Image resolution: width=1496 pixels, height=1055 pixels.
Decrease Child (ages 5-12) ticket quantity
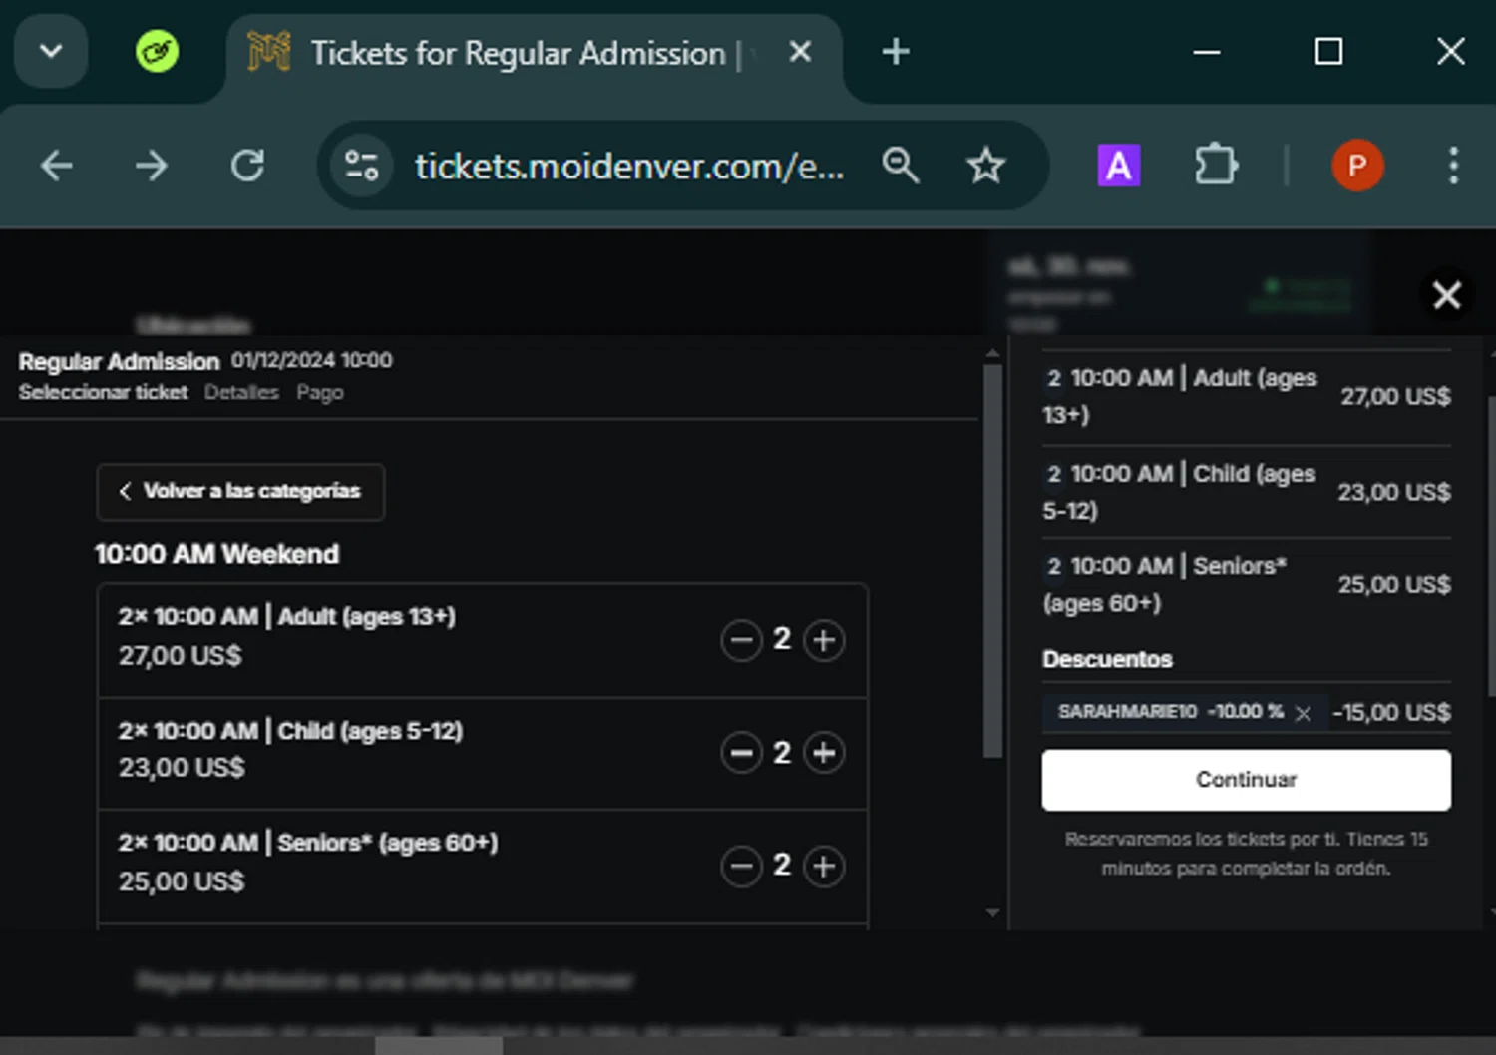tap(741, 753)
